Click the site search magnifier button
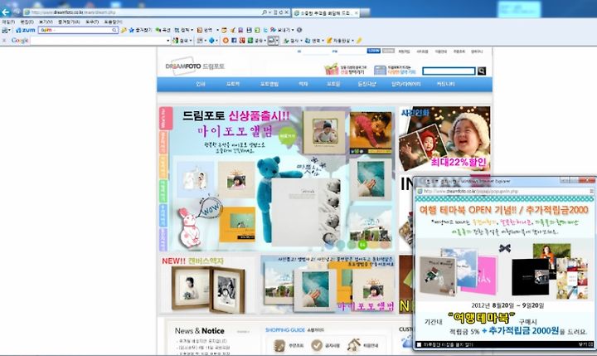 click(x=482, y=71)
